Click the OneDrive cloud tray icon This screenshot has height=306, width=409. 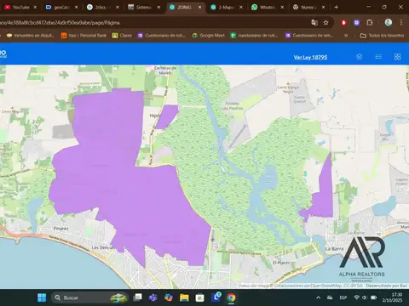pos(330,297)
